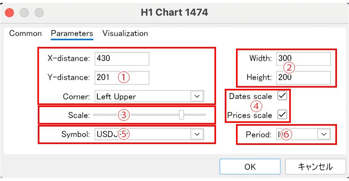This screenshot has height=181, width=349.
Task: Click the Height input field
Action: pos(303,77)
